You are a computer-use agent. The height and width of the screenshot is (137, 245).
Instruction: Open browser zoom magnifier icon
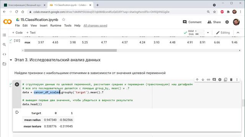208,12
